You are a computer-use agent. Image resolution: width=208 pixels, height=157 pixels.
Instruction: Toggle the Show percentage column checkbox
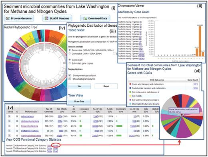70,75
